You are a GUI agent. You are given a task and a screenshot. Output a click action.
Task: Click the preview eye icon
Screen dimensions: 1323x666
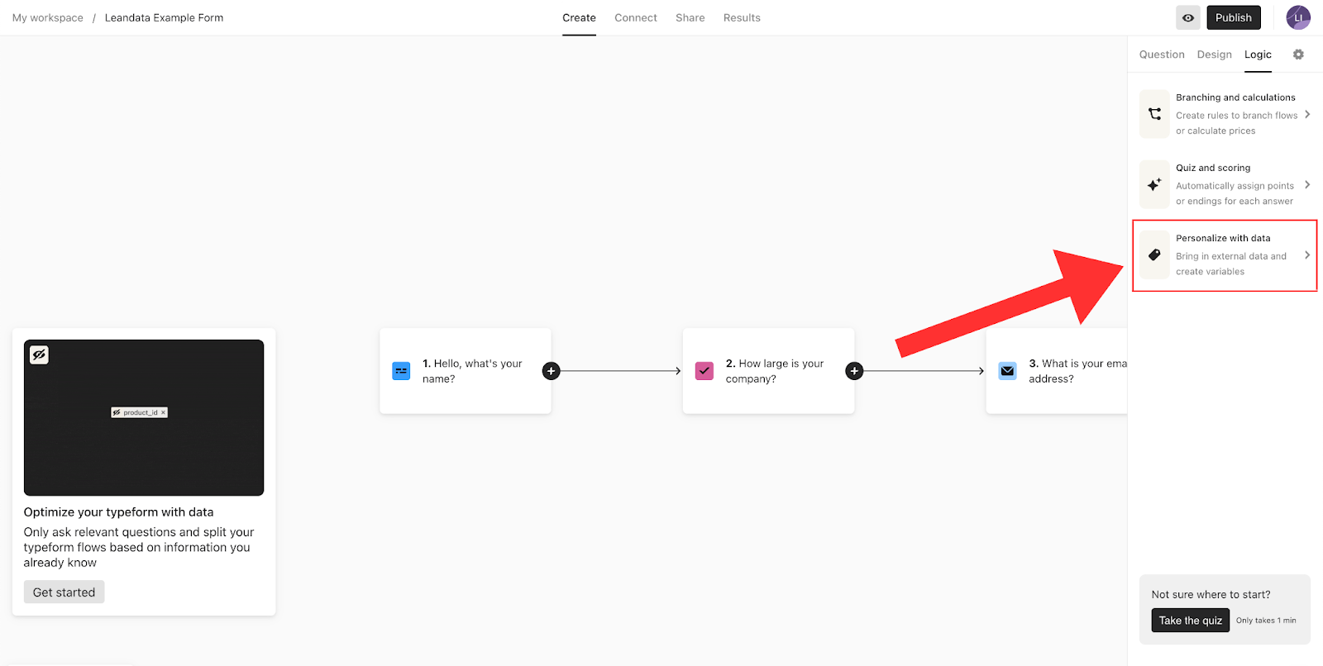tap(1187, 17)
